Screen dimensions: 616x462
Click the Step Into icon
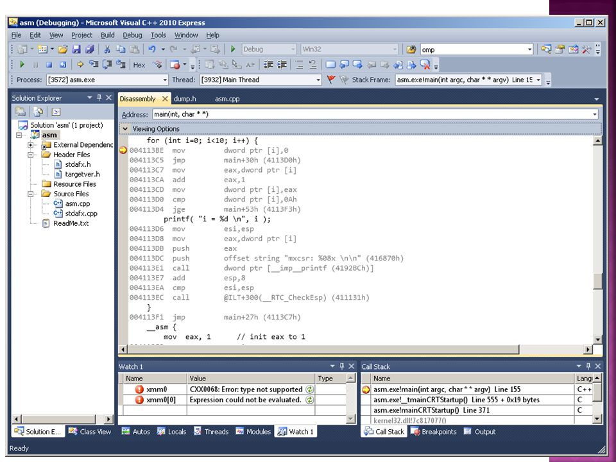pyautogui.click(x=94, y=64)
